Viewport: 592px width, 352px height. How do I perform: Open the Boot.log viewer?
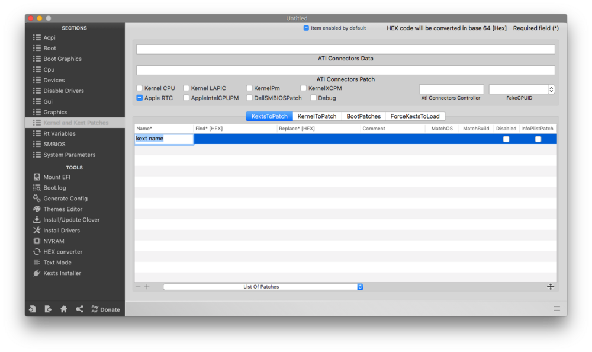tap(54, 188)
